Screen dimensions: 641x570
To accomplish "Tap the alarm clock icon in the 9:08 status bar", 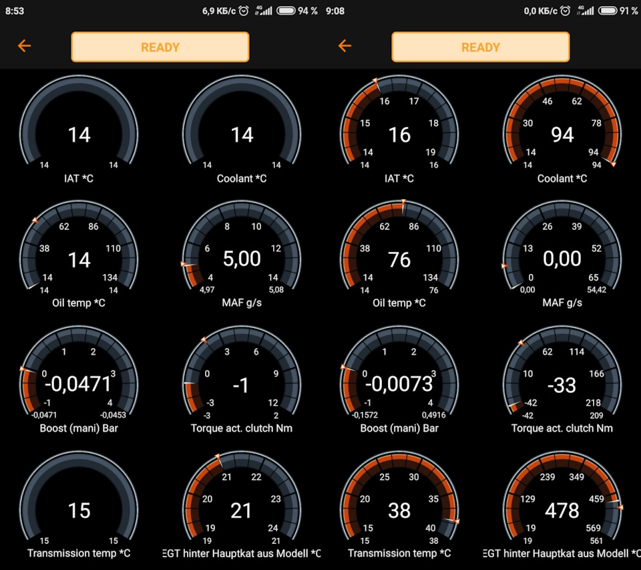I will (566, 11).
